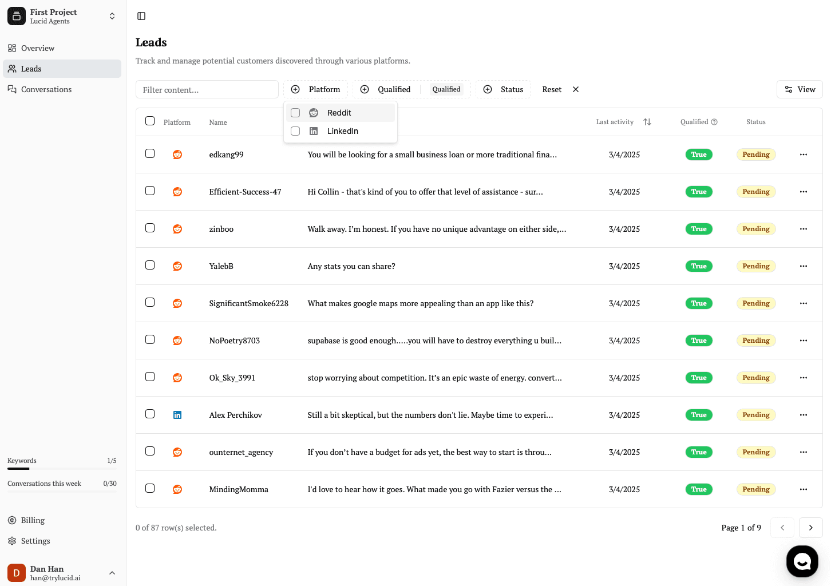Viewport: 831px width, 586px height.
Task: Select Reddit from the platform menu
Action: pos(339,113)
